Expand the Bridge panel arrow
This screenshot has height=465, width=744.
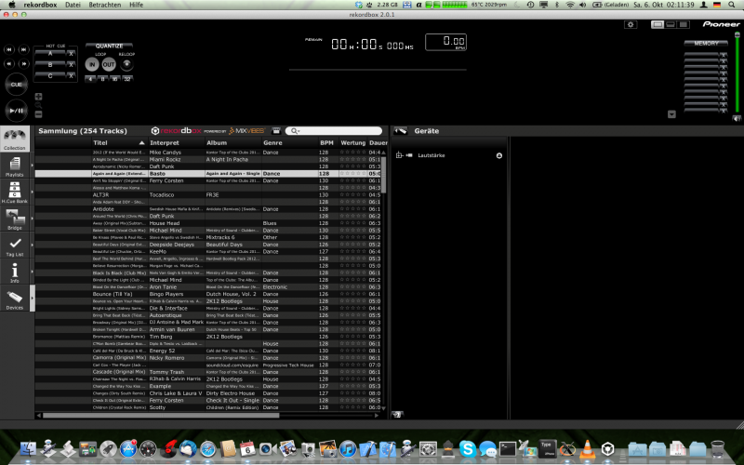[33, 219]
